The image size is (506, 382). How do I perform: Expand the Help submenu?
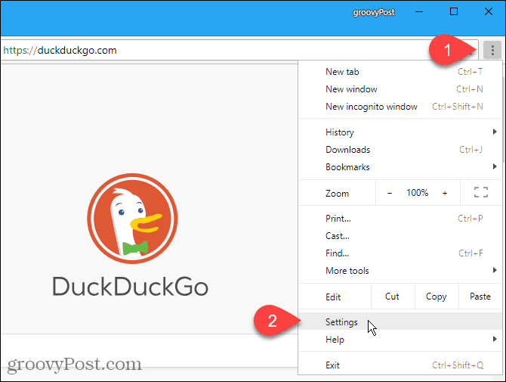(x=400, y=340)
